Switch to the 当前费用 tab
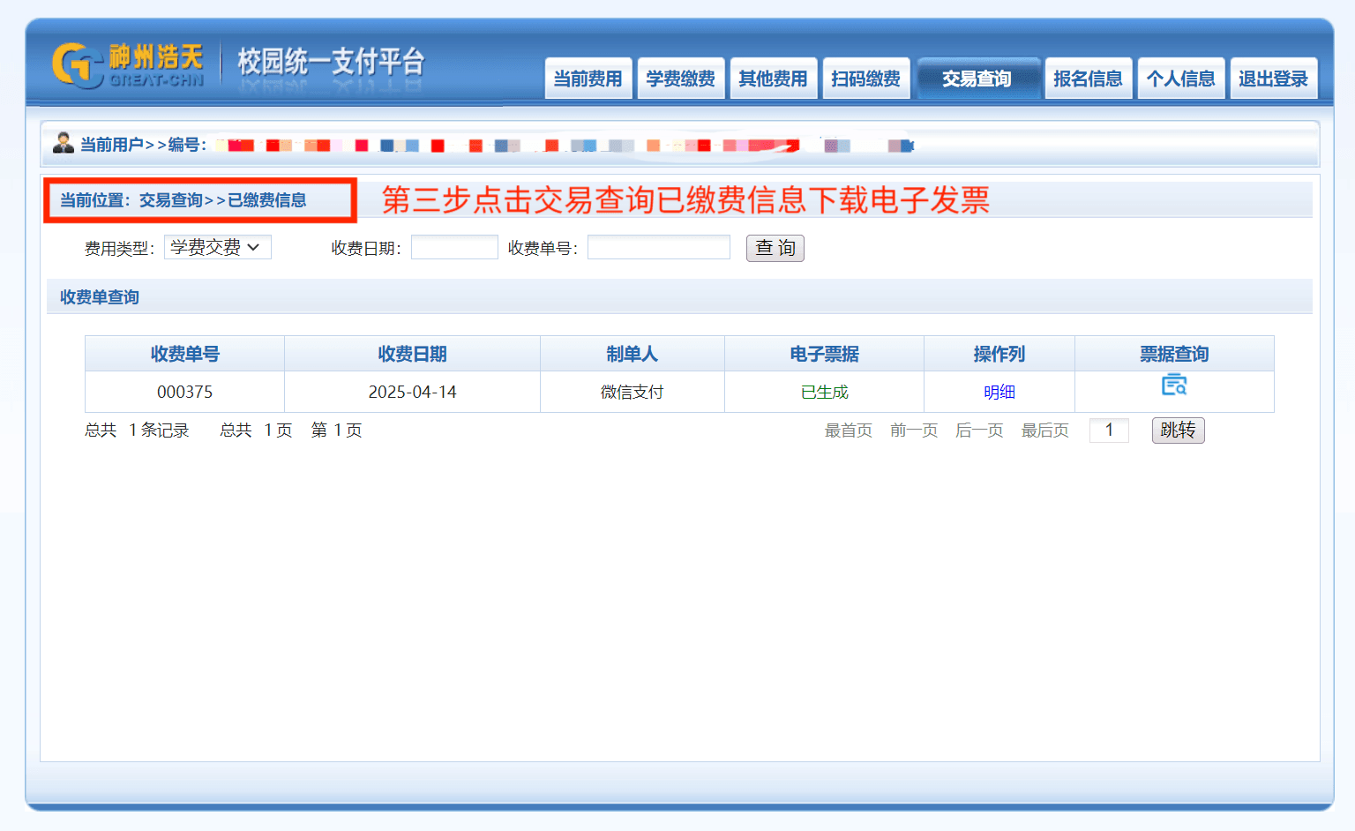This screenshot has height=831, width=1355. pyautogui.click(x=588, y=79)
